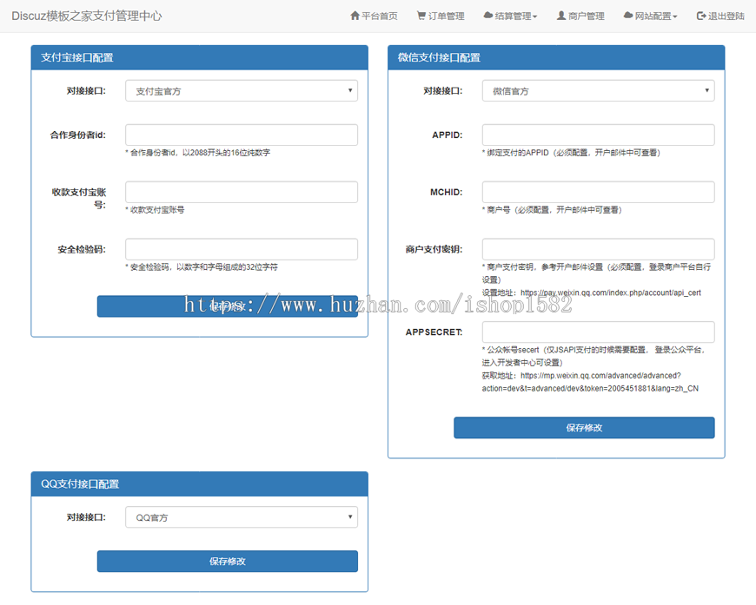Open 商户管理 in the top navigation
756x605 pixels.
point(580,16)
